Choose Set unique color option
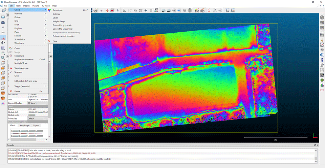Viewport: 325px width, 168px height. click(69, 10)
